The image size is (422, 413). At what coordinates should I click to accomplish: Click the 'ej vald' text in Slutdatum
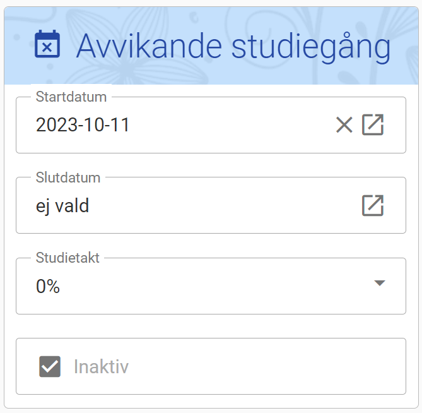pos(62,206)
